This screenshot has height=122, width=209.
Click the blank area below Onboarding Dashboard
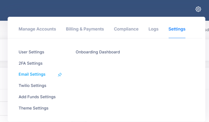click(x=122, y=85)
